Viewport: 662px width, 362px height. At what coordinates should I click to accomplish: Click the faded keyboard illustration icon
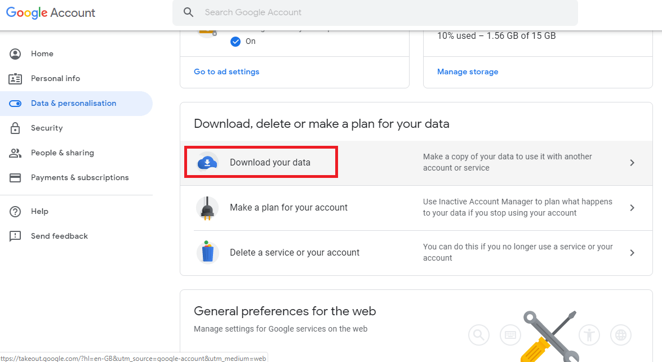tap(510, 336)
